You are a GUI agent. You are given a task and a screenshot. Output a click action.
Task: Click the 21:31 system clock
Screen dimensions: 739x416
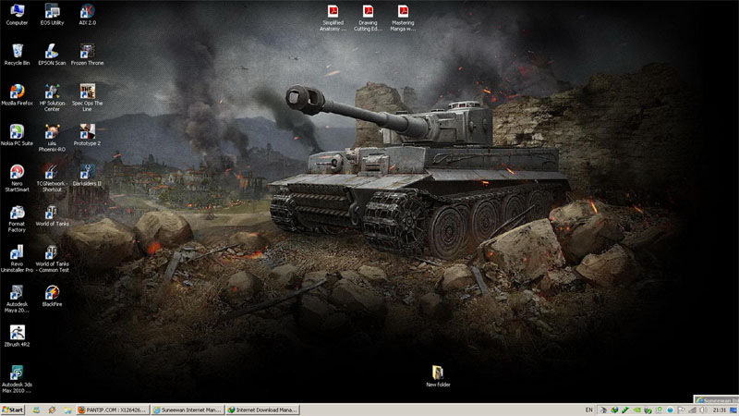click(720, 410)
